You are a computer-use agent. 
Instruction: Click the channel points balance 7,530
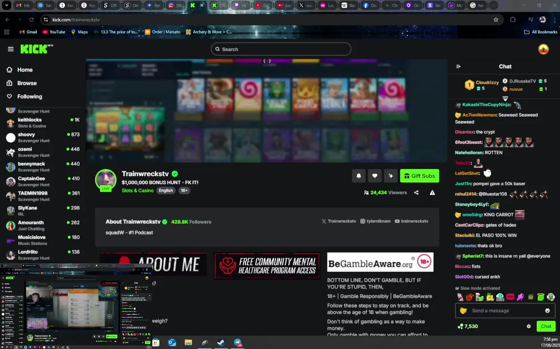468,326
